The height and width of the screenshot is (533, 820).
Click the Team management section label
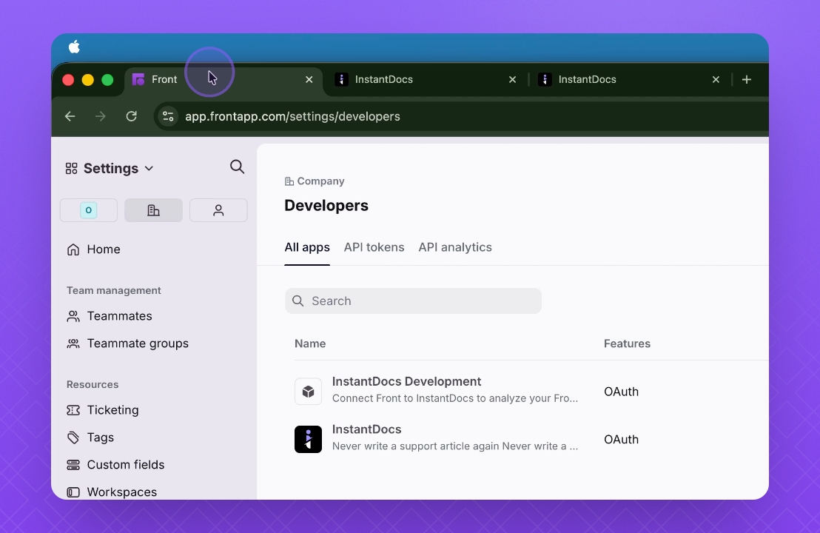113,290
